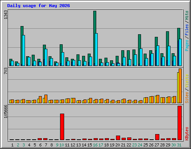
Task: Click day 22 on the date axis
Action: [129, 145]
